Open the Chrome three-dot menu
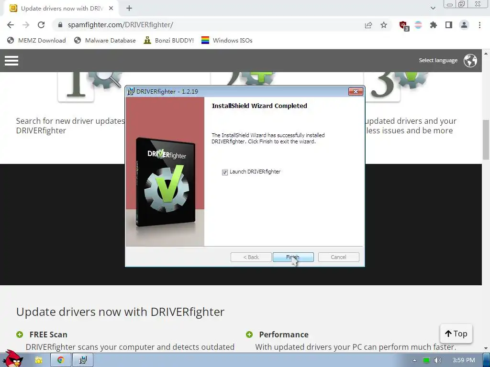 [x=479, y=25]
